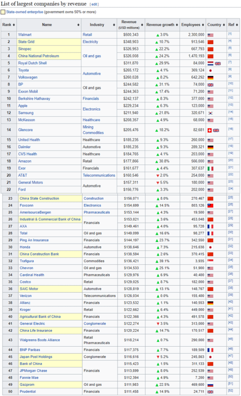241x396 pixels.
Task: Open the Electricity industry link
Action: pos(90,42)
